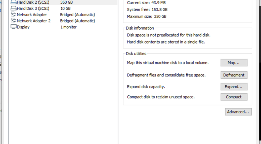
Task: Select the Display device label
Action: tap(23, 27)
